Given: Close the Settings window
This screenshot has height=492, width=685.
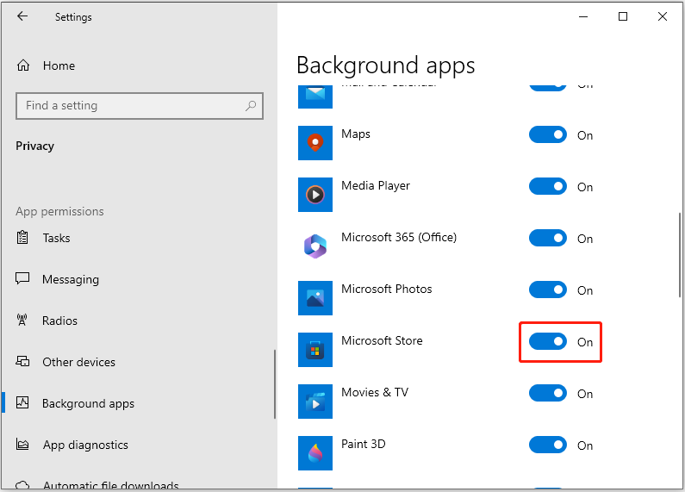Looking at the screenshot, I should pyautogui.click(x=663, y=16).
